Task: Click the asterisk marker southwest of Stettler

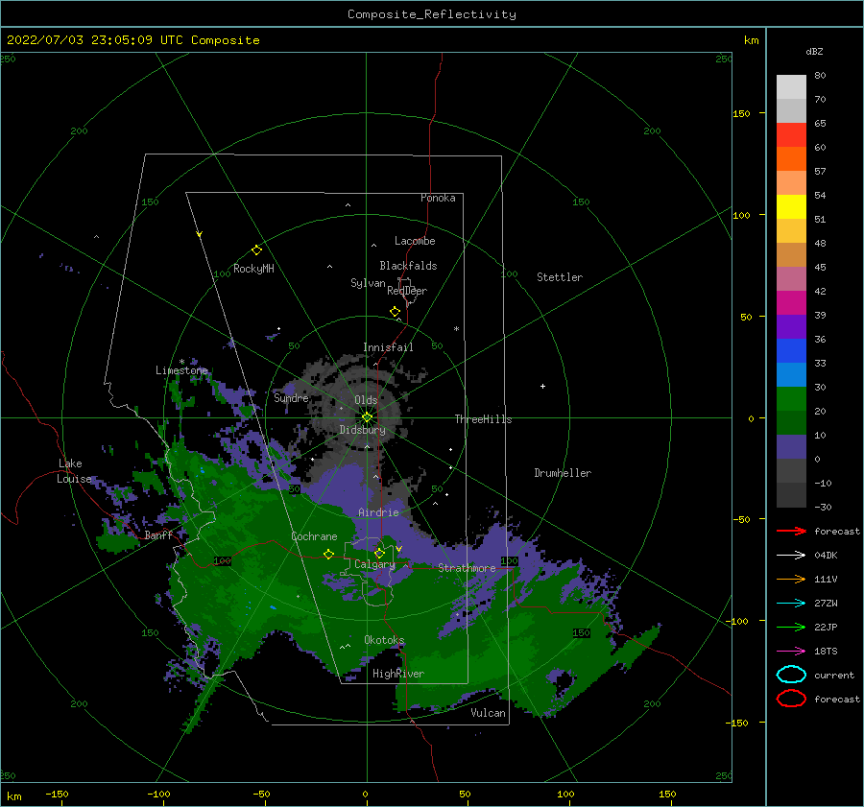Action: (x=456, y=329)
